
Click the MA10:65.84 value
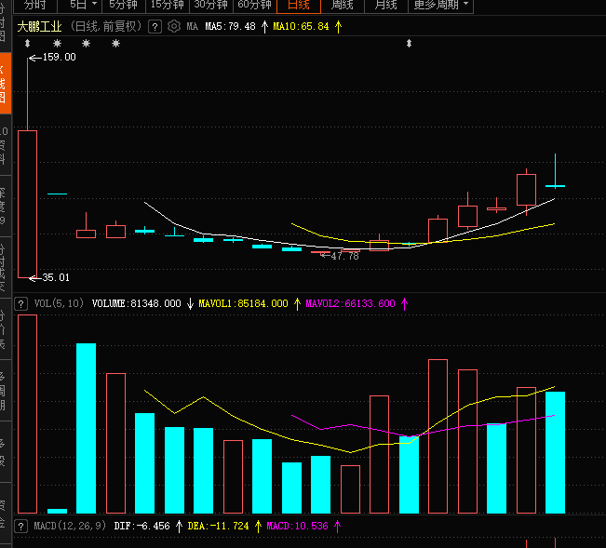tap(301, 26)
